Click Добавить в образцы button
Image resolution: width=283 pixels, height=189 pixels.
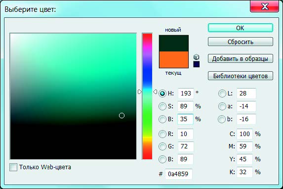[241, 58]
